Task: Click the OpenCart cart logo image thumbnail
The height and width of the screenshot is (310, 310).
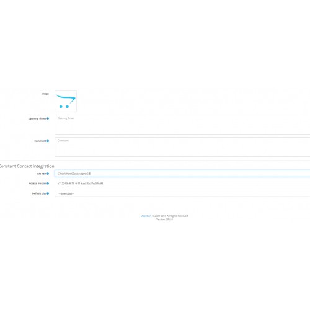Action: pyautogui.click(x=66, y=101)
